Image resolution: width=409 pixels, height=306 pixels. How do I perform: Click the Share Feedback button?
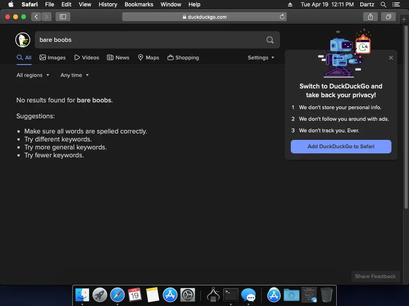(x=375, y=277)
